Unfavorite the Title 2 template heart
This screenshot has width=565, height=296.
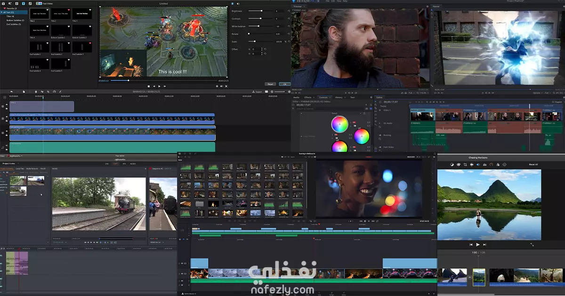[x=69, y=10]
